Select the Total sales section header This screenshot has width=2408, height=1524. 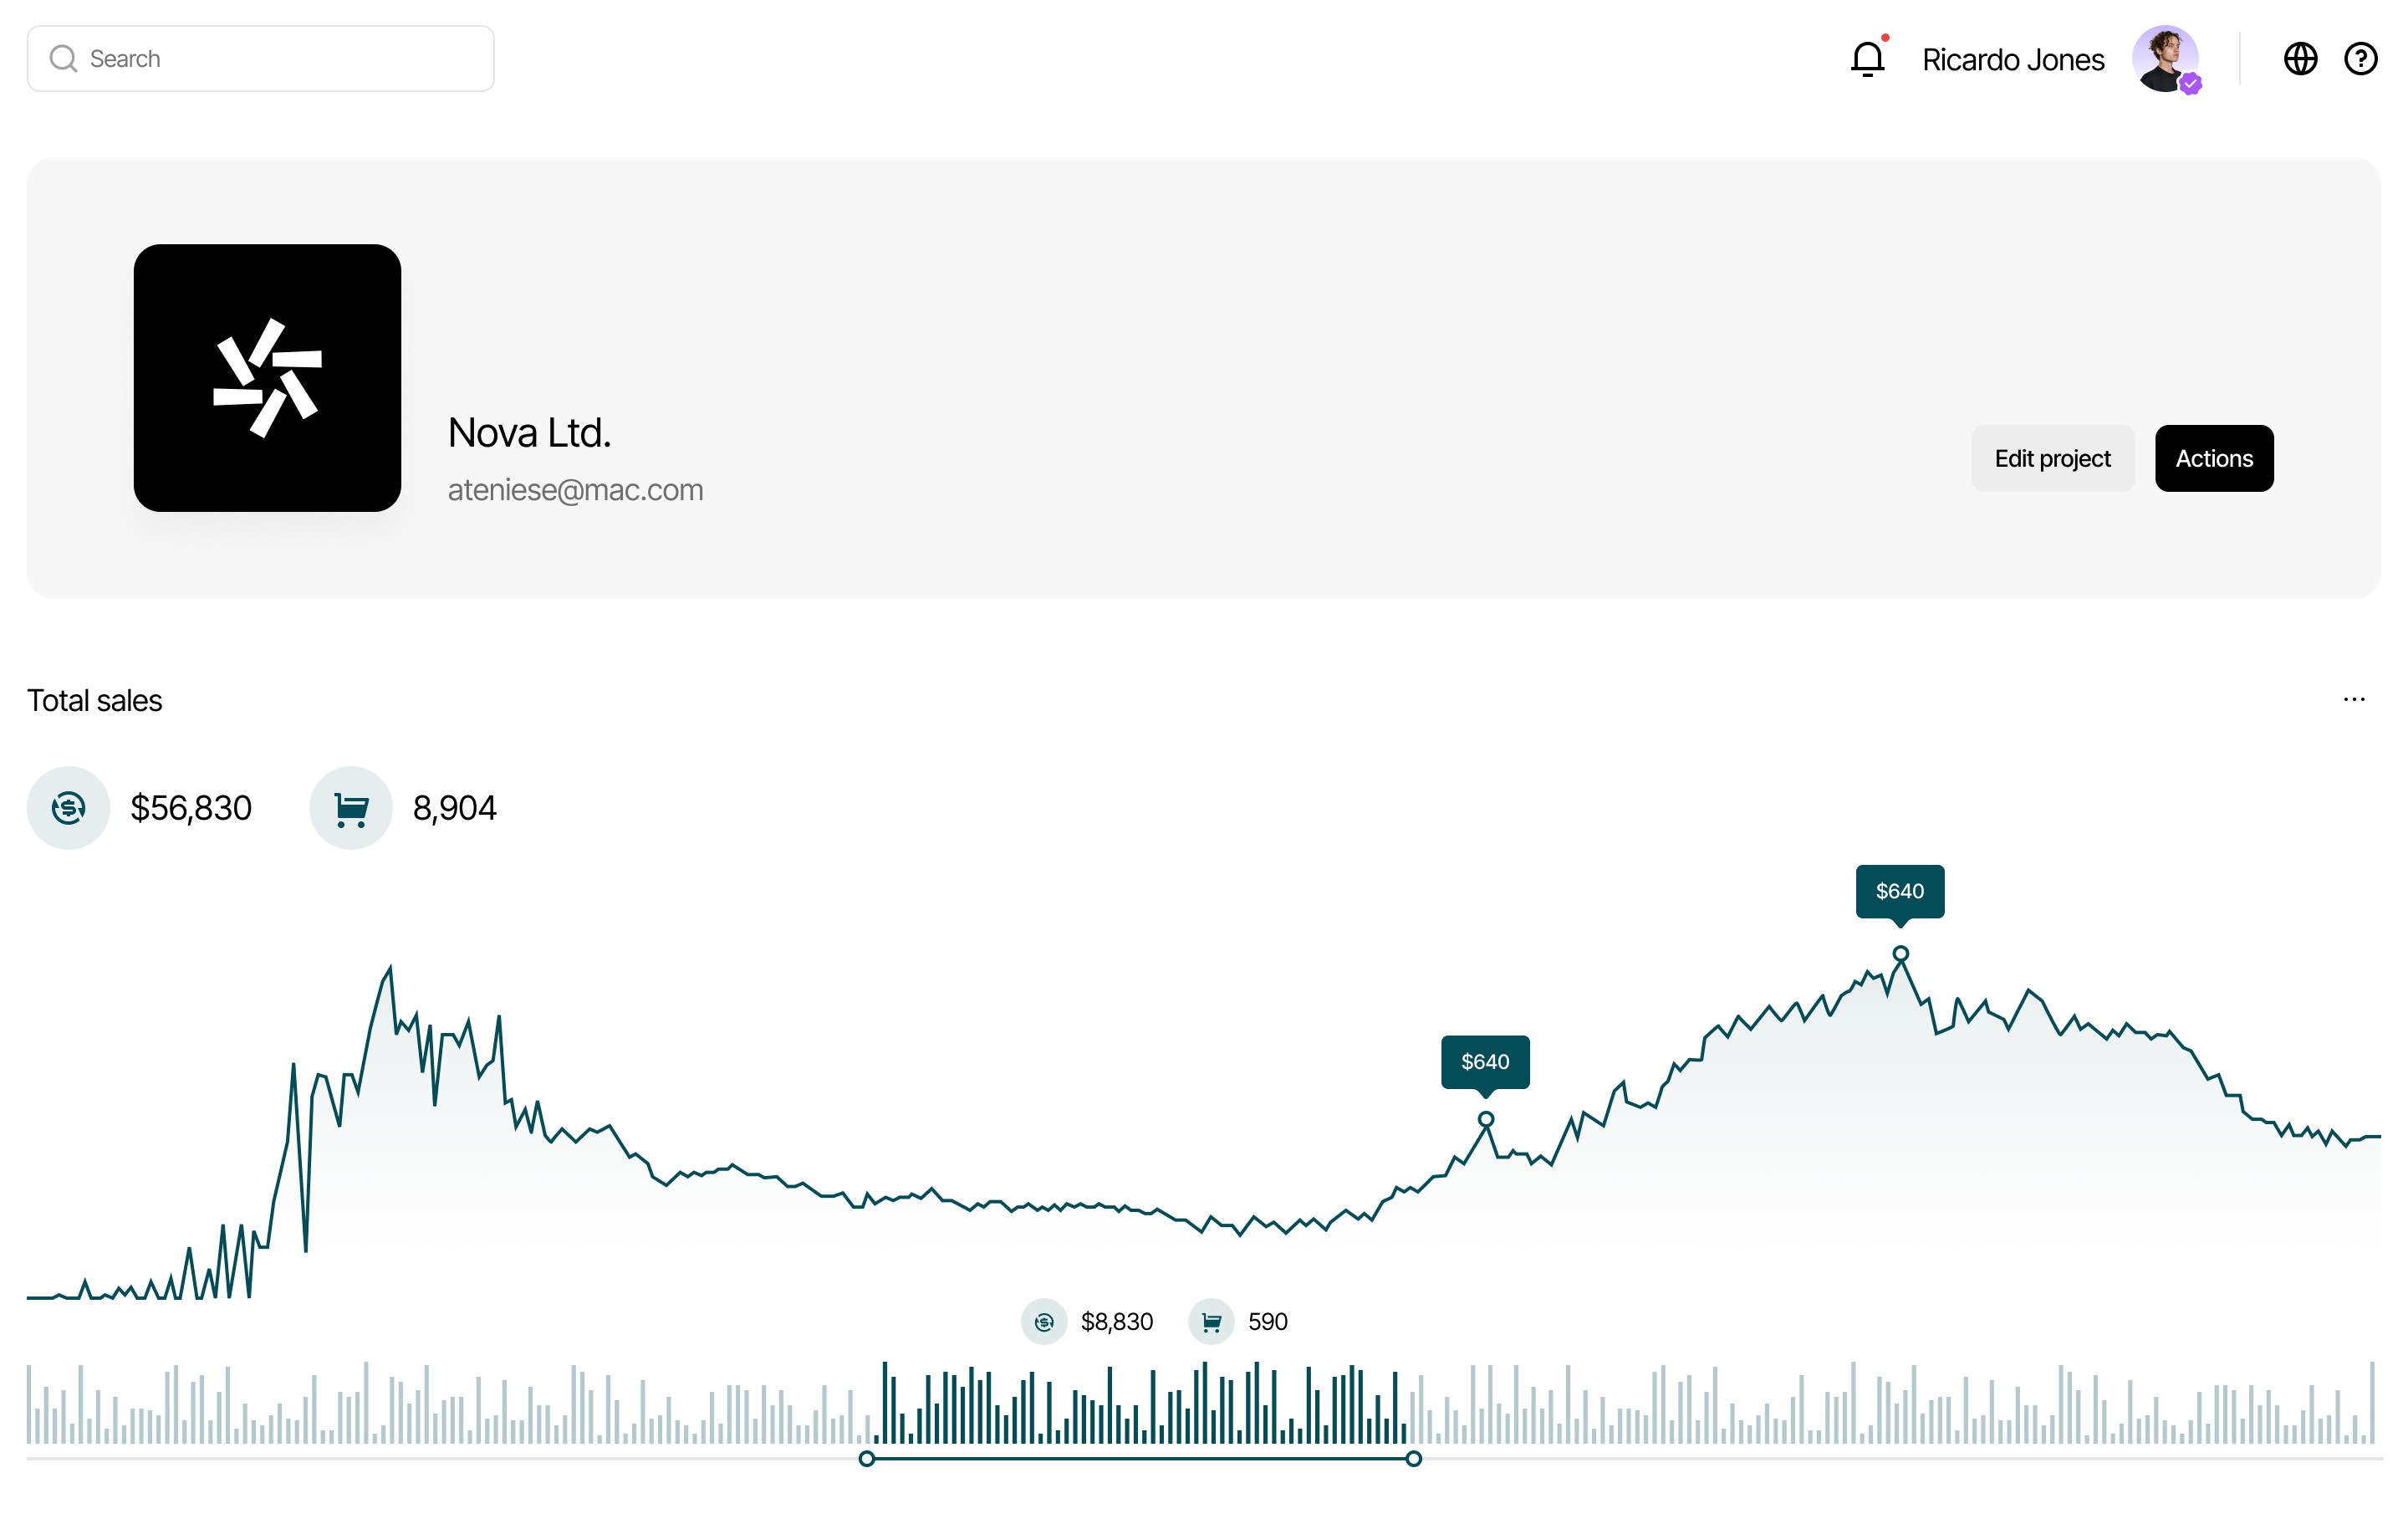tap(95, 699)
